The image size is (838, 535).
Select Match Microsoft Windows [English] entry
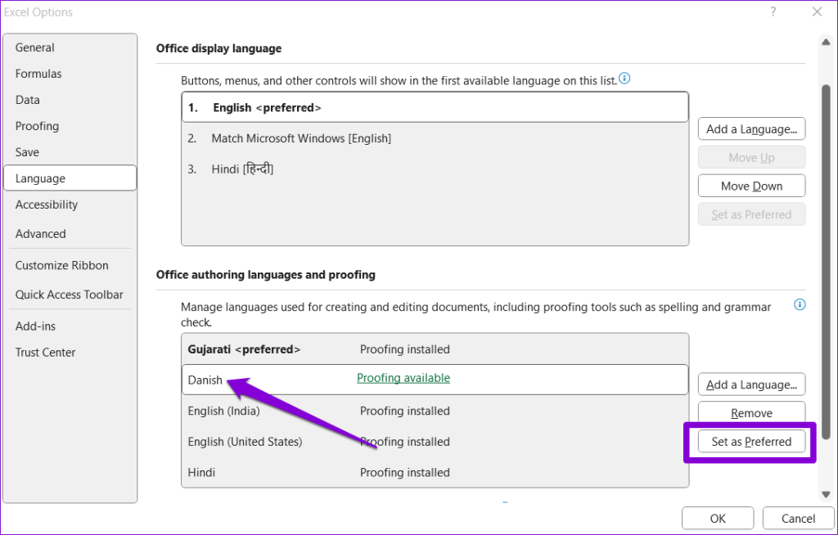pos(435,138)
